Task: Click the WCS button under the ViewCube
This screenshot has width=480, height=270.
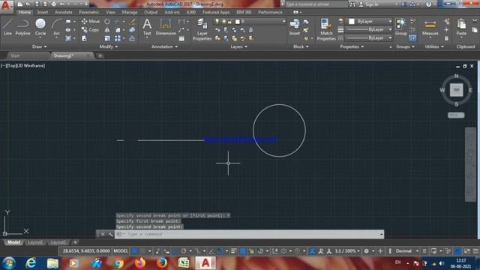Action: click(x=456, y=115)
